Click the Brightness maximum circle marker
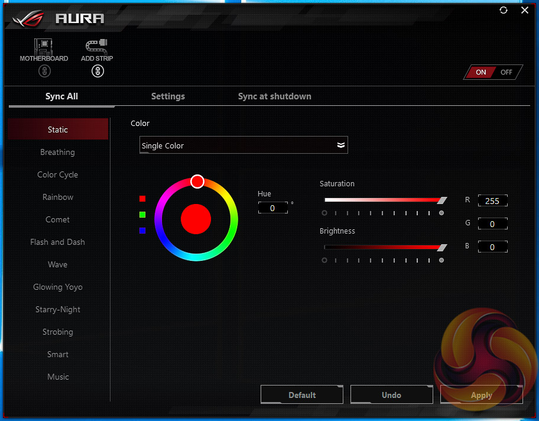 [x=441, y=260]
